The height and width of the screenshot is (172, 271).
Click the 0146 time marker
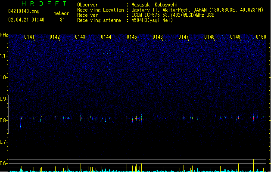point(158,37)
